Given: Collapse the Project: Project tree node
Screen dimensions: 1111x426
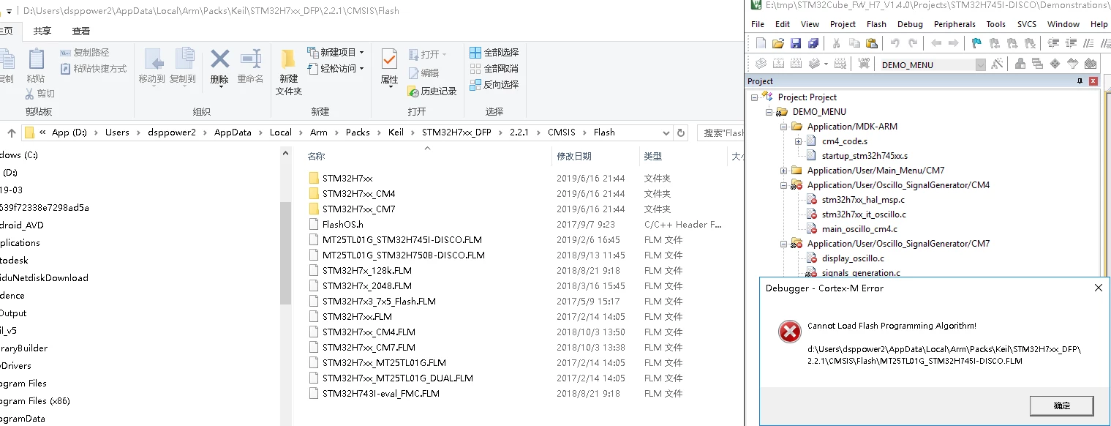Looking at the screenshot, I should (x=754, y=97).
